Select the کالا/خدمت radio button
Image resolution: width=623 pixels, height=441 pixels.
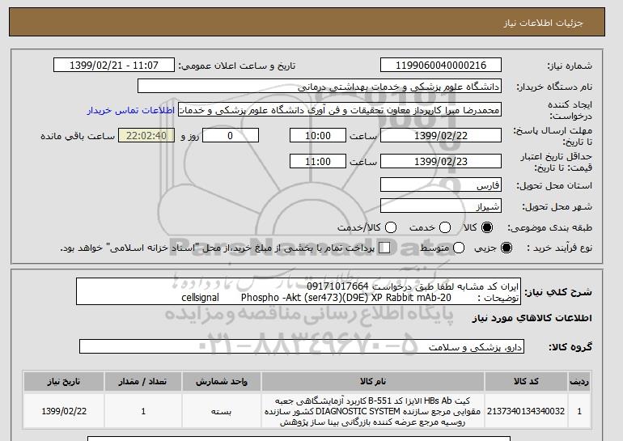coord(391,227)
